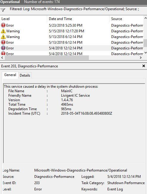Switch to the General tab

pyautogui.click(x=10, y=75)
